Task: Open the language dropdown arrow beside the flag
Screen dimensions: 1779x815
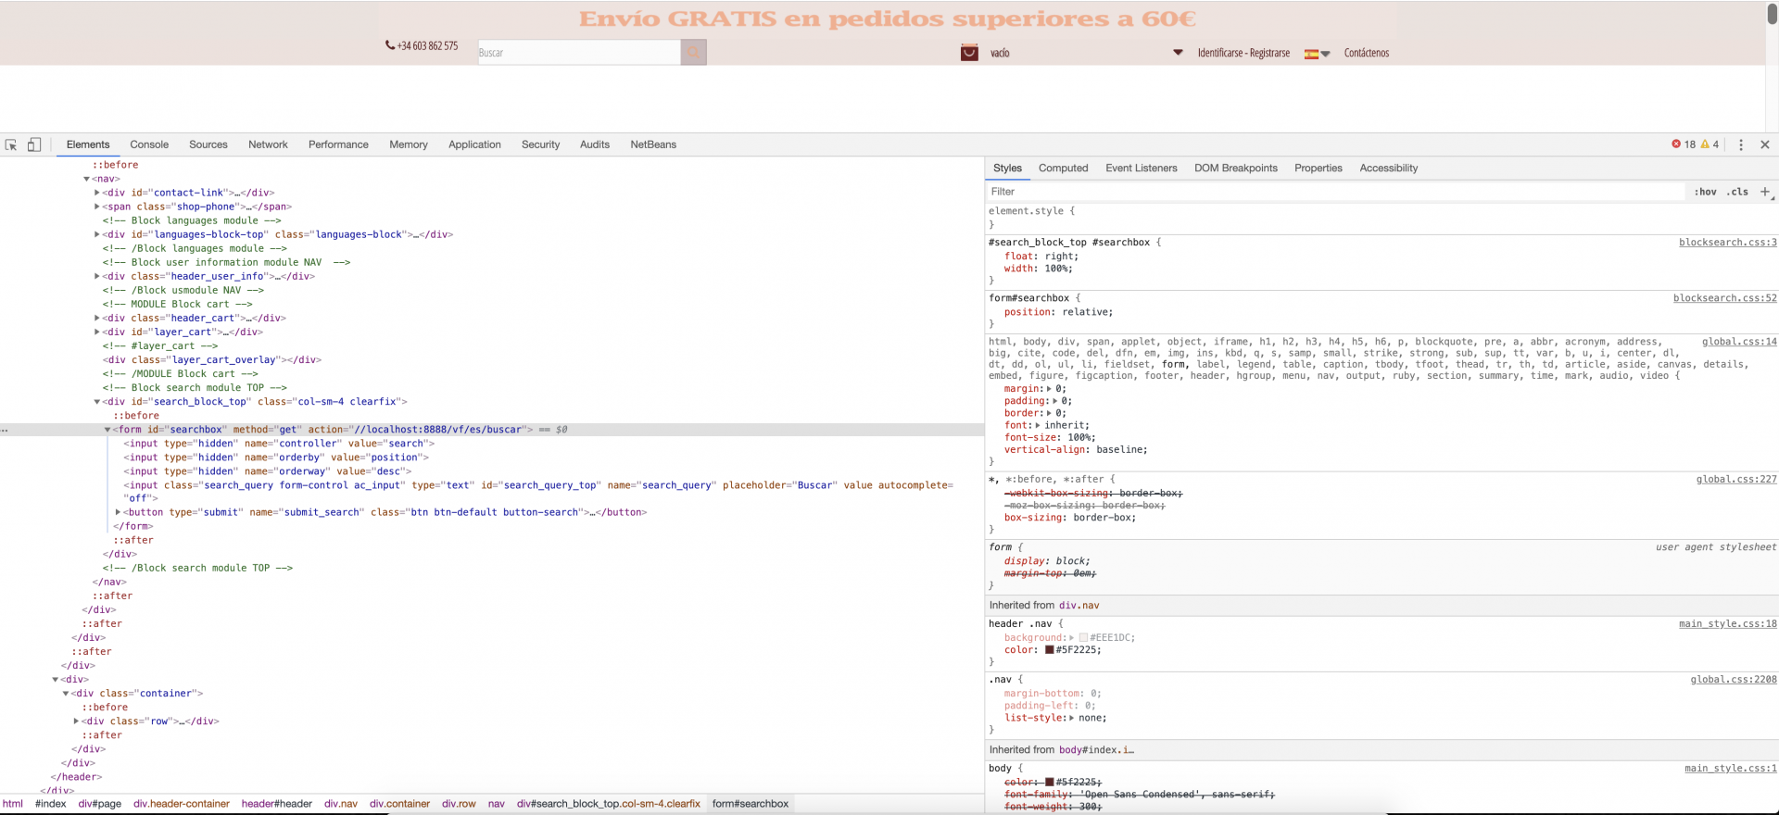Action: [x=1325, y=54]
